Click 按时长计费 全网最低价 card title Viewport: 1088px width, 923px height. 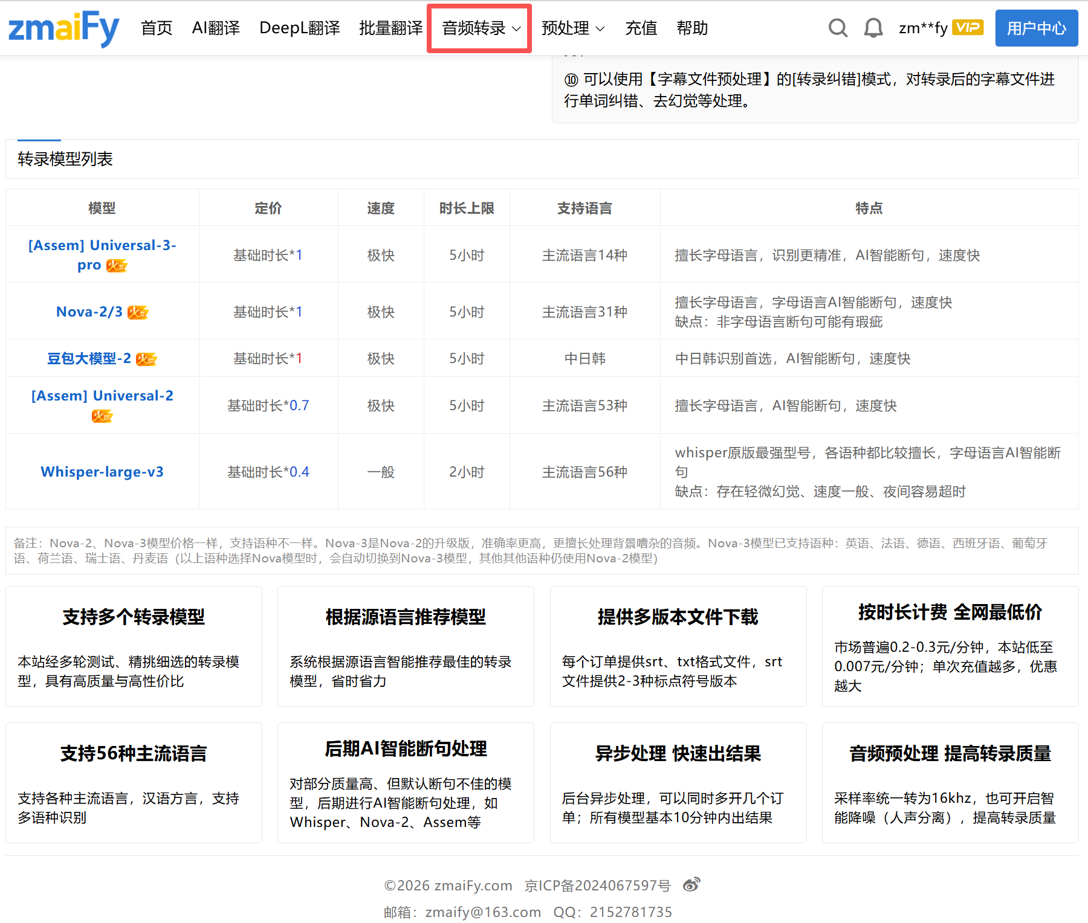pos(950,612)
